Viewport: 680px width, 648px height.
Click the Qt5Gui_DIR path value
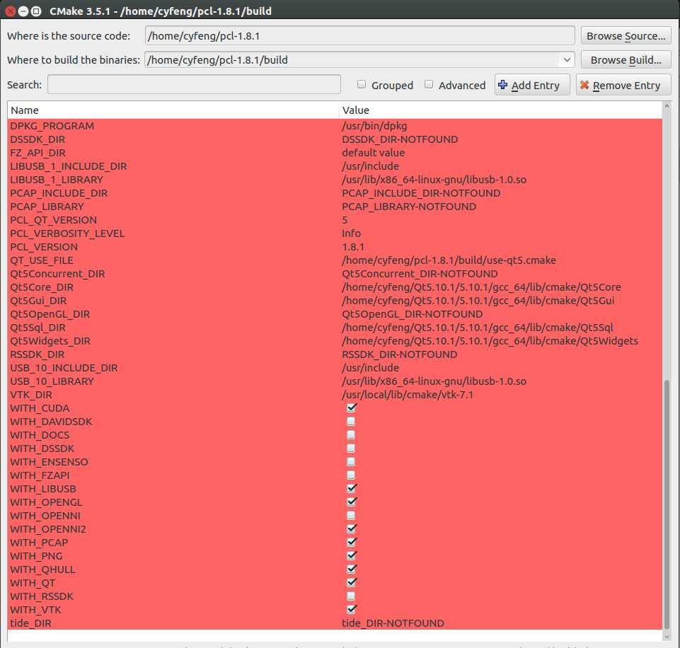tap(478, 301)
